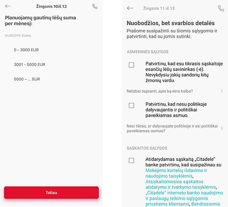Tap 'Nesi tikras, ar dalyvaujate politikoje' help text
The image size is (228, 207).
point(172,128)
